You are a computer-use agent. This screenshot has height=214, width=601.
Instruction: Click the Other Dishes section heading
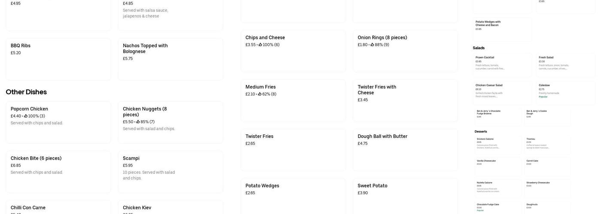pos(26,92)
